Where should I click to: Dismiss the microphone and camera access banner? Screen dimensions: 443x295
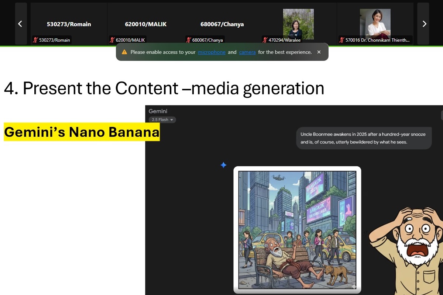pyautogui.click(x=319, y=52)
